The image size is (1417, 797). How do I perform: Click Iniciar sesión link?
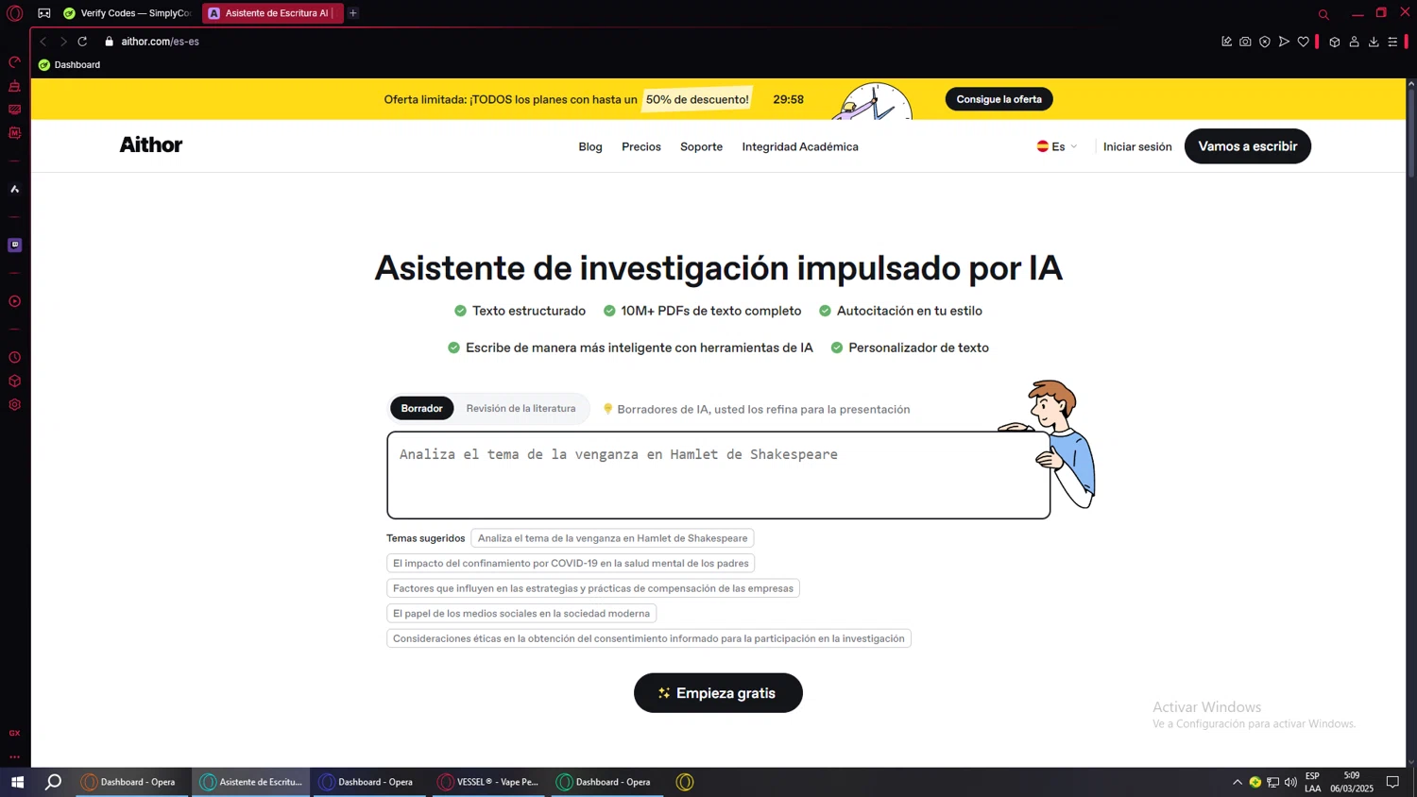pos(1137,146)
